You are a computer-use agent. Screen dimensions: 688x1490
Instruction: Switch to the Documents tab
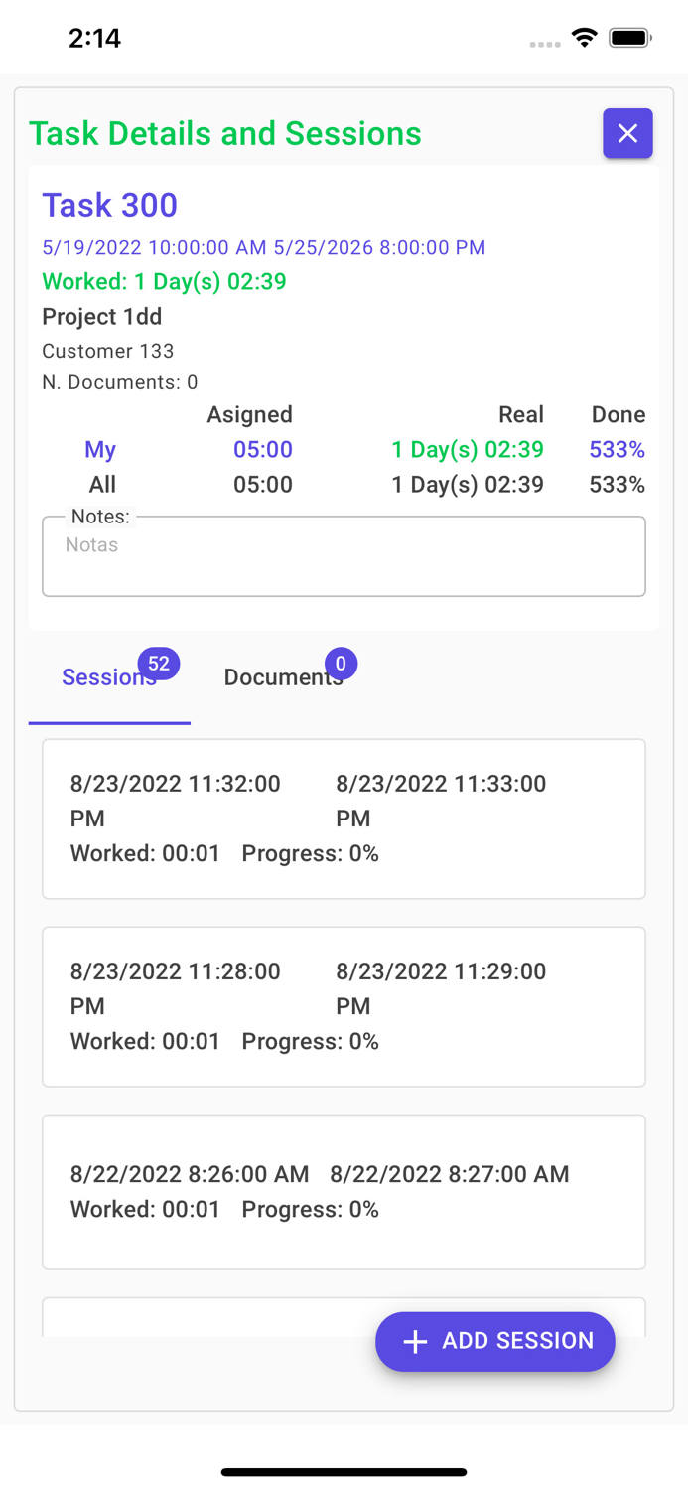(x=284, y=677)
